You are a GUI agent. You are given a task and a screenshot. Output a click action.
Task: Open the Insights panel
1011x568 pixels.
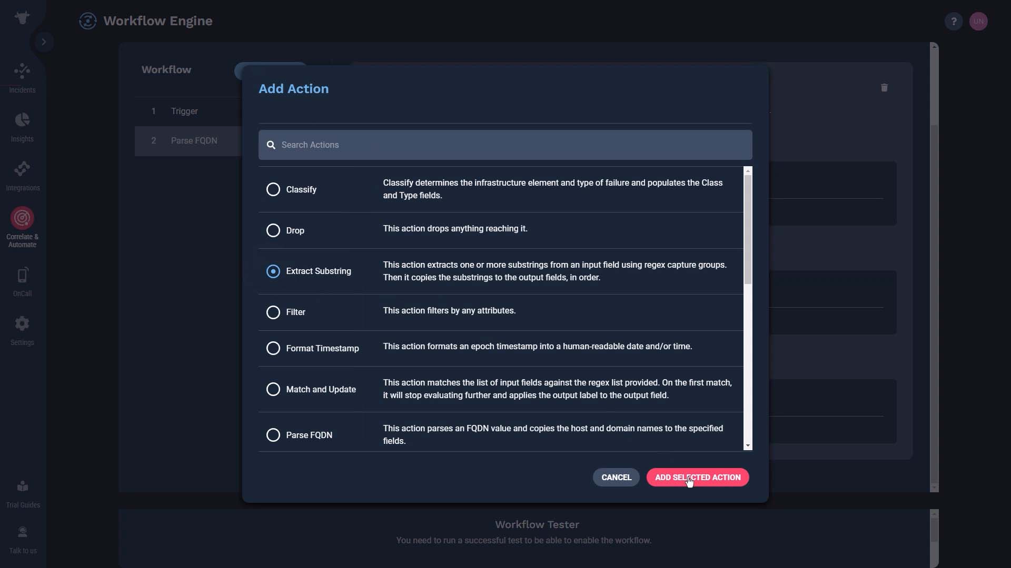22,127
